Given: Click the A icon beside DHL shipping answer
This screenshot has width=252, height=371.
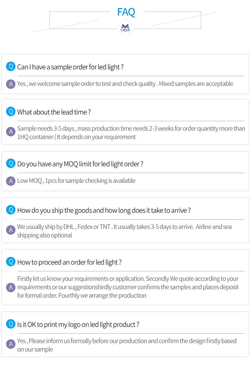Looking at the screenshot, I should [11, 230].
